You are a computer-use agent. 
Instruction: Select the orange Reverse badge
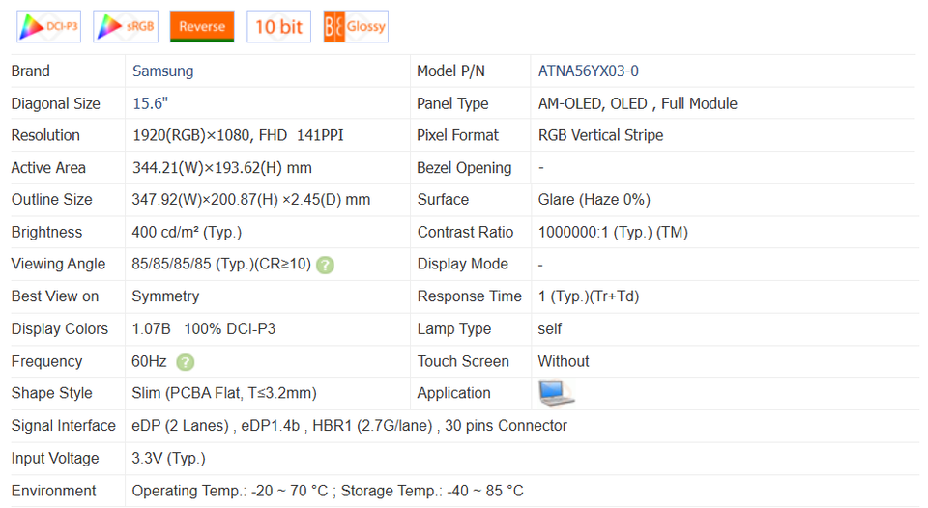(202, 26)
